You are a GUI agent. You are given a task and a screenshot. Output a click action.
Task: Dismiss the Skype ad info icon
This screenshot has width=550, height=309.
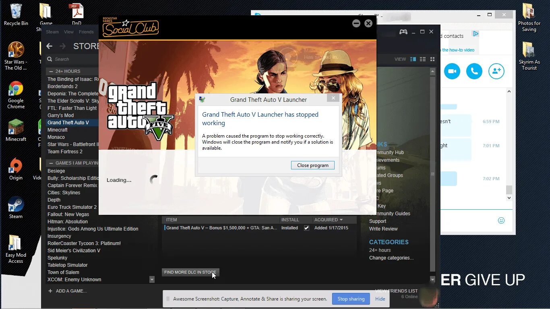476,34
